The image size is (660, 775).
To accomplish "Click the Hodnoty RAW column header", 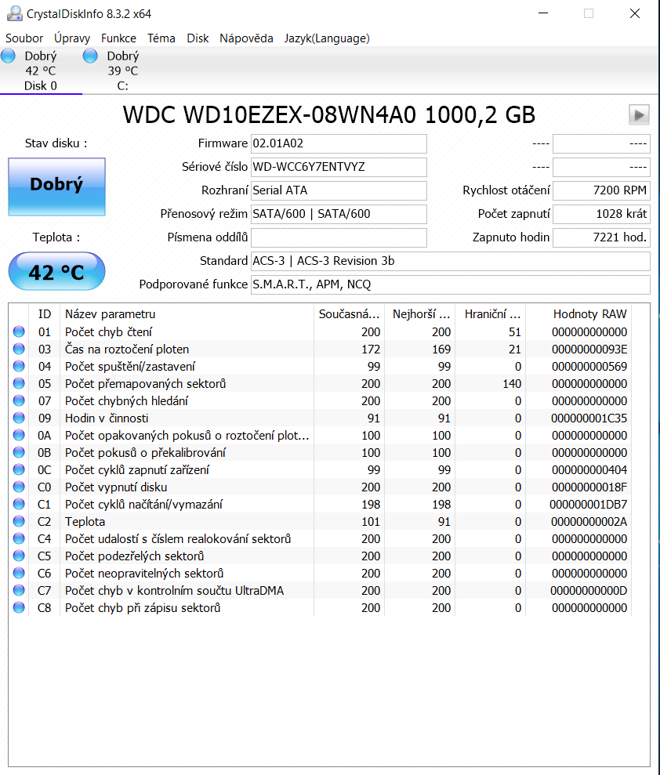I will click(579, 314).
